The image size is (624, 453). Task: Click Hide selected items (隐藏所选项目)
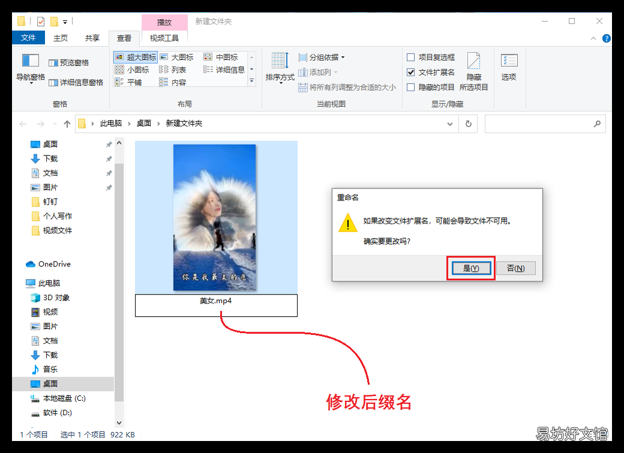473,71
